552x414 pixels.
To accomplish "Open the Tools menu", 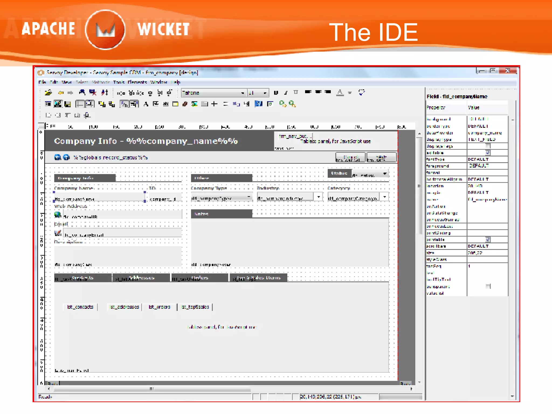I will (119, 82).
